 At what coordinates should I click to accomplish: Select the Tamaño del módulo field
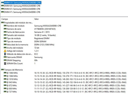click(16, 35)
